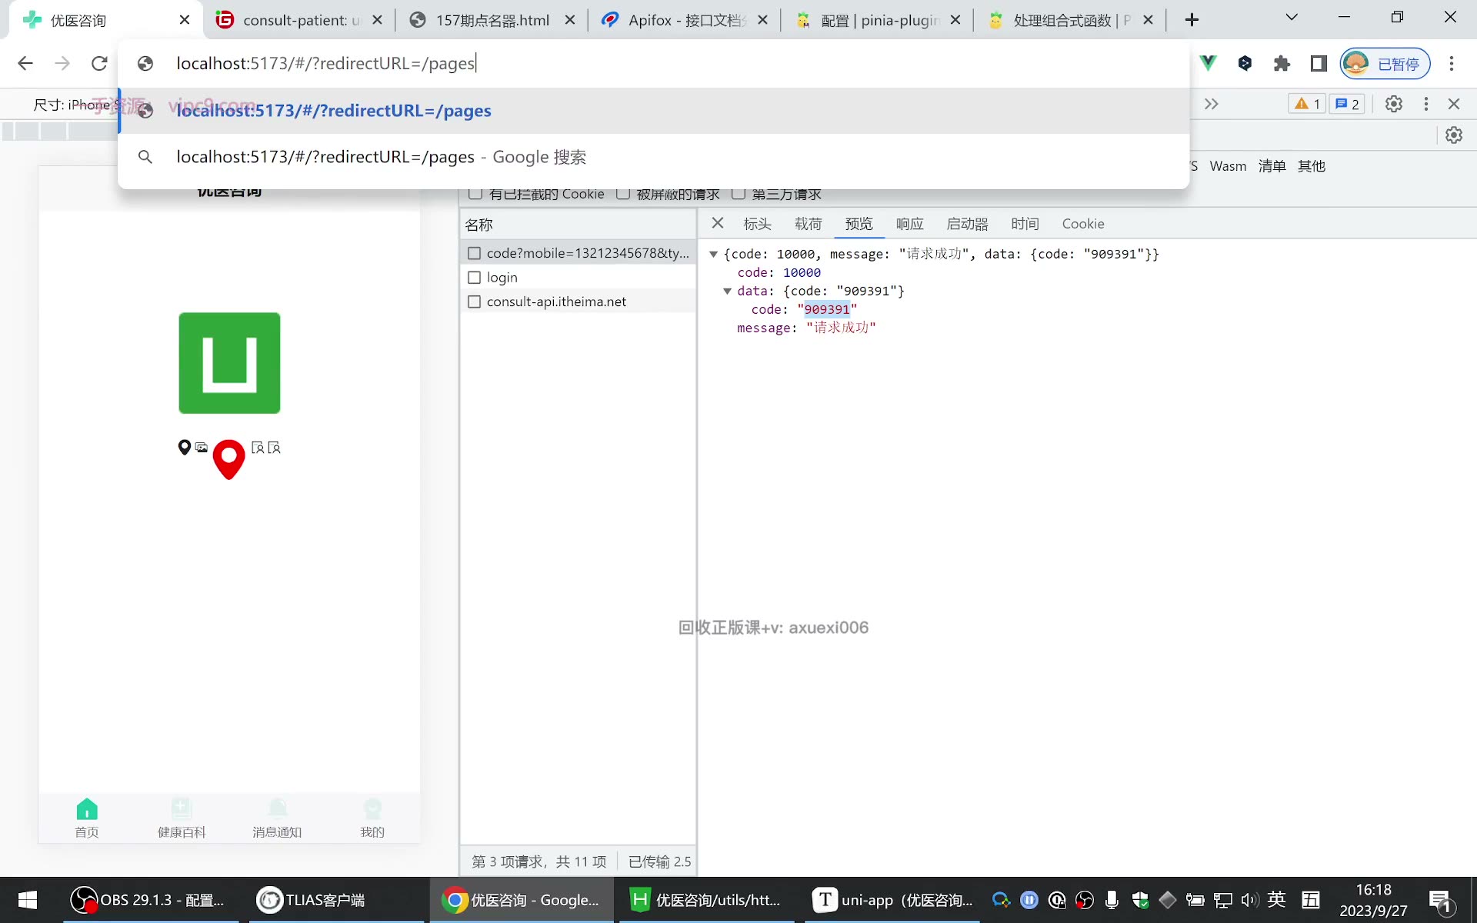Expand more DevTools tabs chevron
Viewport: 1477px width, 923px height.
tap(1212, 104)
